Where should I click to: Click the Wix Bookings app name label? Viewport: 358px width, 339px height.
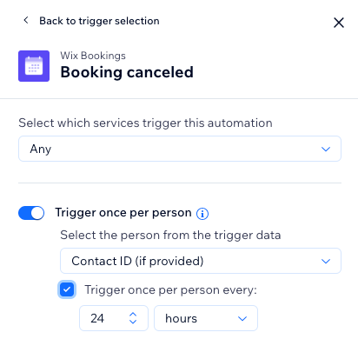(x=93, y=56)
